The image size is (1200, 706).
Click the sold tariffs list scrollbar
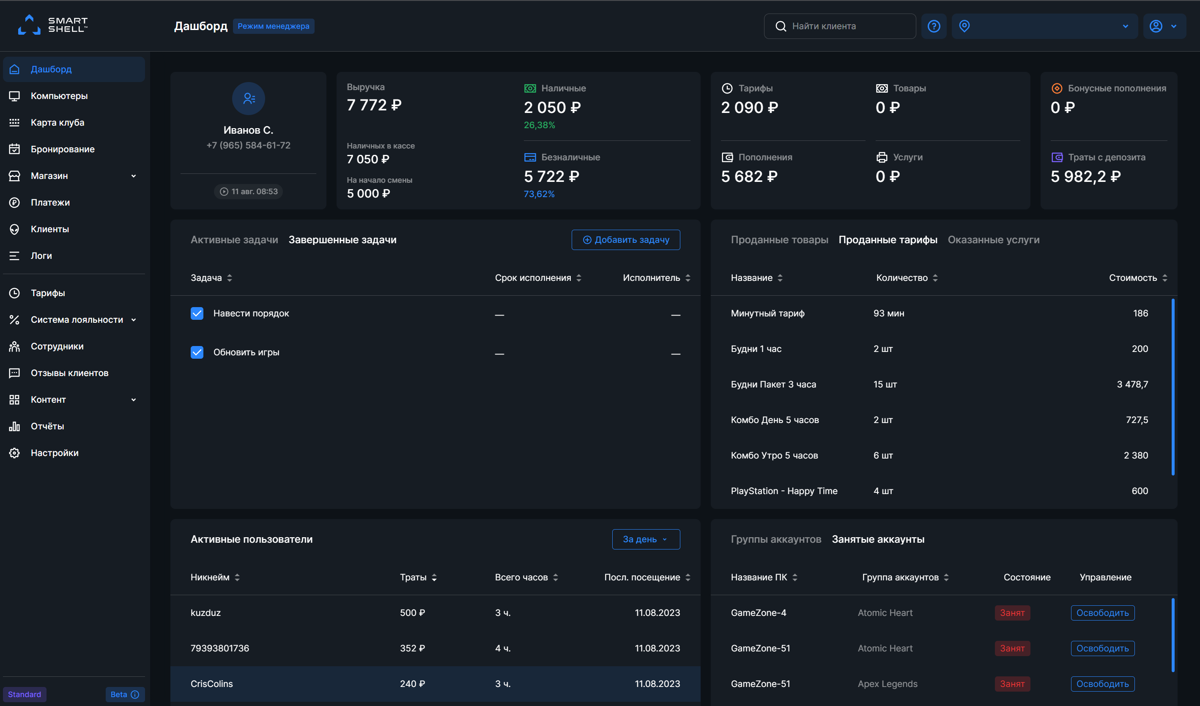pos(1173,387)
